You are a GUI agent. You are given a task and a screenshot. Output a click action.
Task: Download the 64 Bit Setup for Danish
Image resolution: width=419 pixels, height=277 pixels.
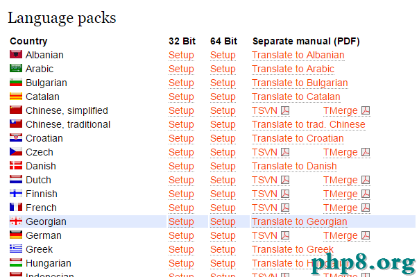[x=223, y=167]
